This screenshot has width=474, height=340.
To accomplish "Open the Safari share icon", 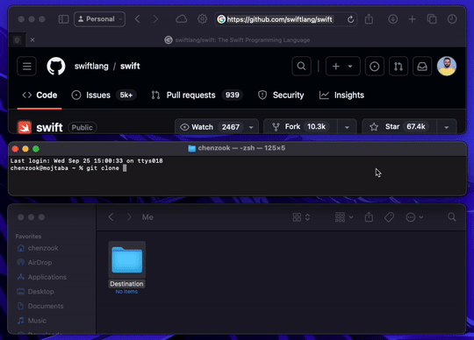I will tap(369, 19).
